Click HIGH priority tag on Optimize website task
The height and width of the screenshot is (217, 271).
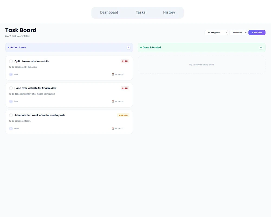(125, 61)
